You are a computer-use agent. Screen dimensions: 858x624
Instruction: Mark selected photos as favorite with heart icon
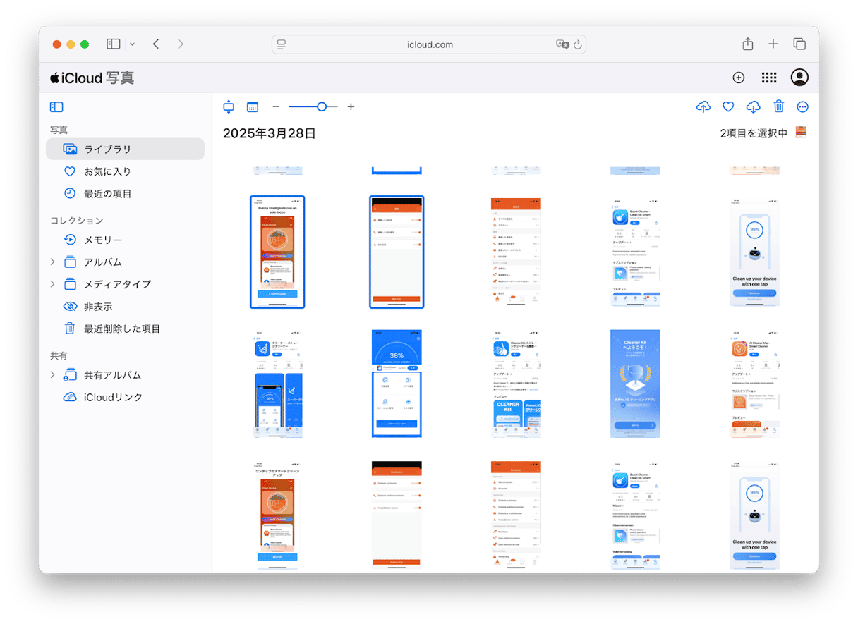pos(728,107)
